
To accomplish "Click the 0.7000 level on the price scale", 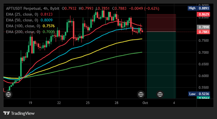I will [204, 52].
